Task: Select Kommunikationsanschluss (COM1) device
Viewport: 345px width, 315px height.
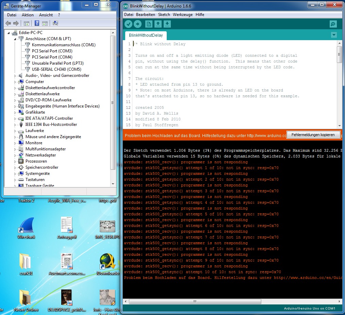Action: pos(64,45)
